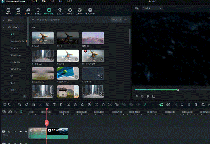Click the Delete trash icon
Viewport: 210px width, 144px height.
click(x=33, y=105)
